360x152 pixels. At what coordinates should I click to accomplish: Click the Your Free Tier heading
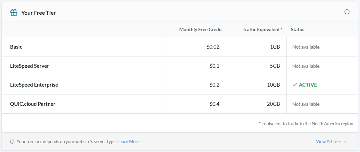click(39, 13)
